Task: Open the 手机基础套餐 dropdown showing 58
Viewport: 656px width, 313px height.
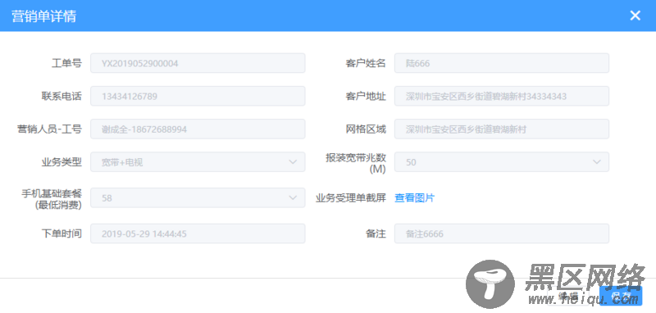Action: tap(198, 198)
